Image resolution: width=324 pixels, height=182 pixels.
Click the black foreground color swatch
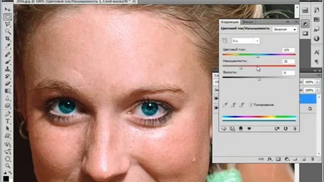click(6, 178)
